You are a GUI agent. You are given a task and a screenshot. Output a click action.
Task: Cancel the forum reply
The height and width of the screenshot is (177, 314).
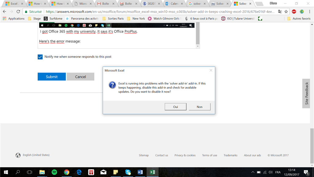(x=81, y=77)
